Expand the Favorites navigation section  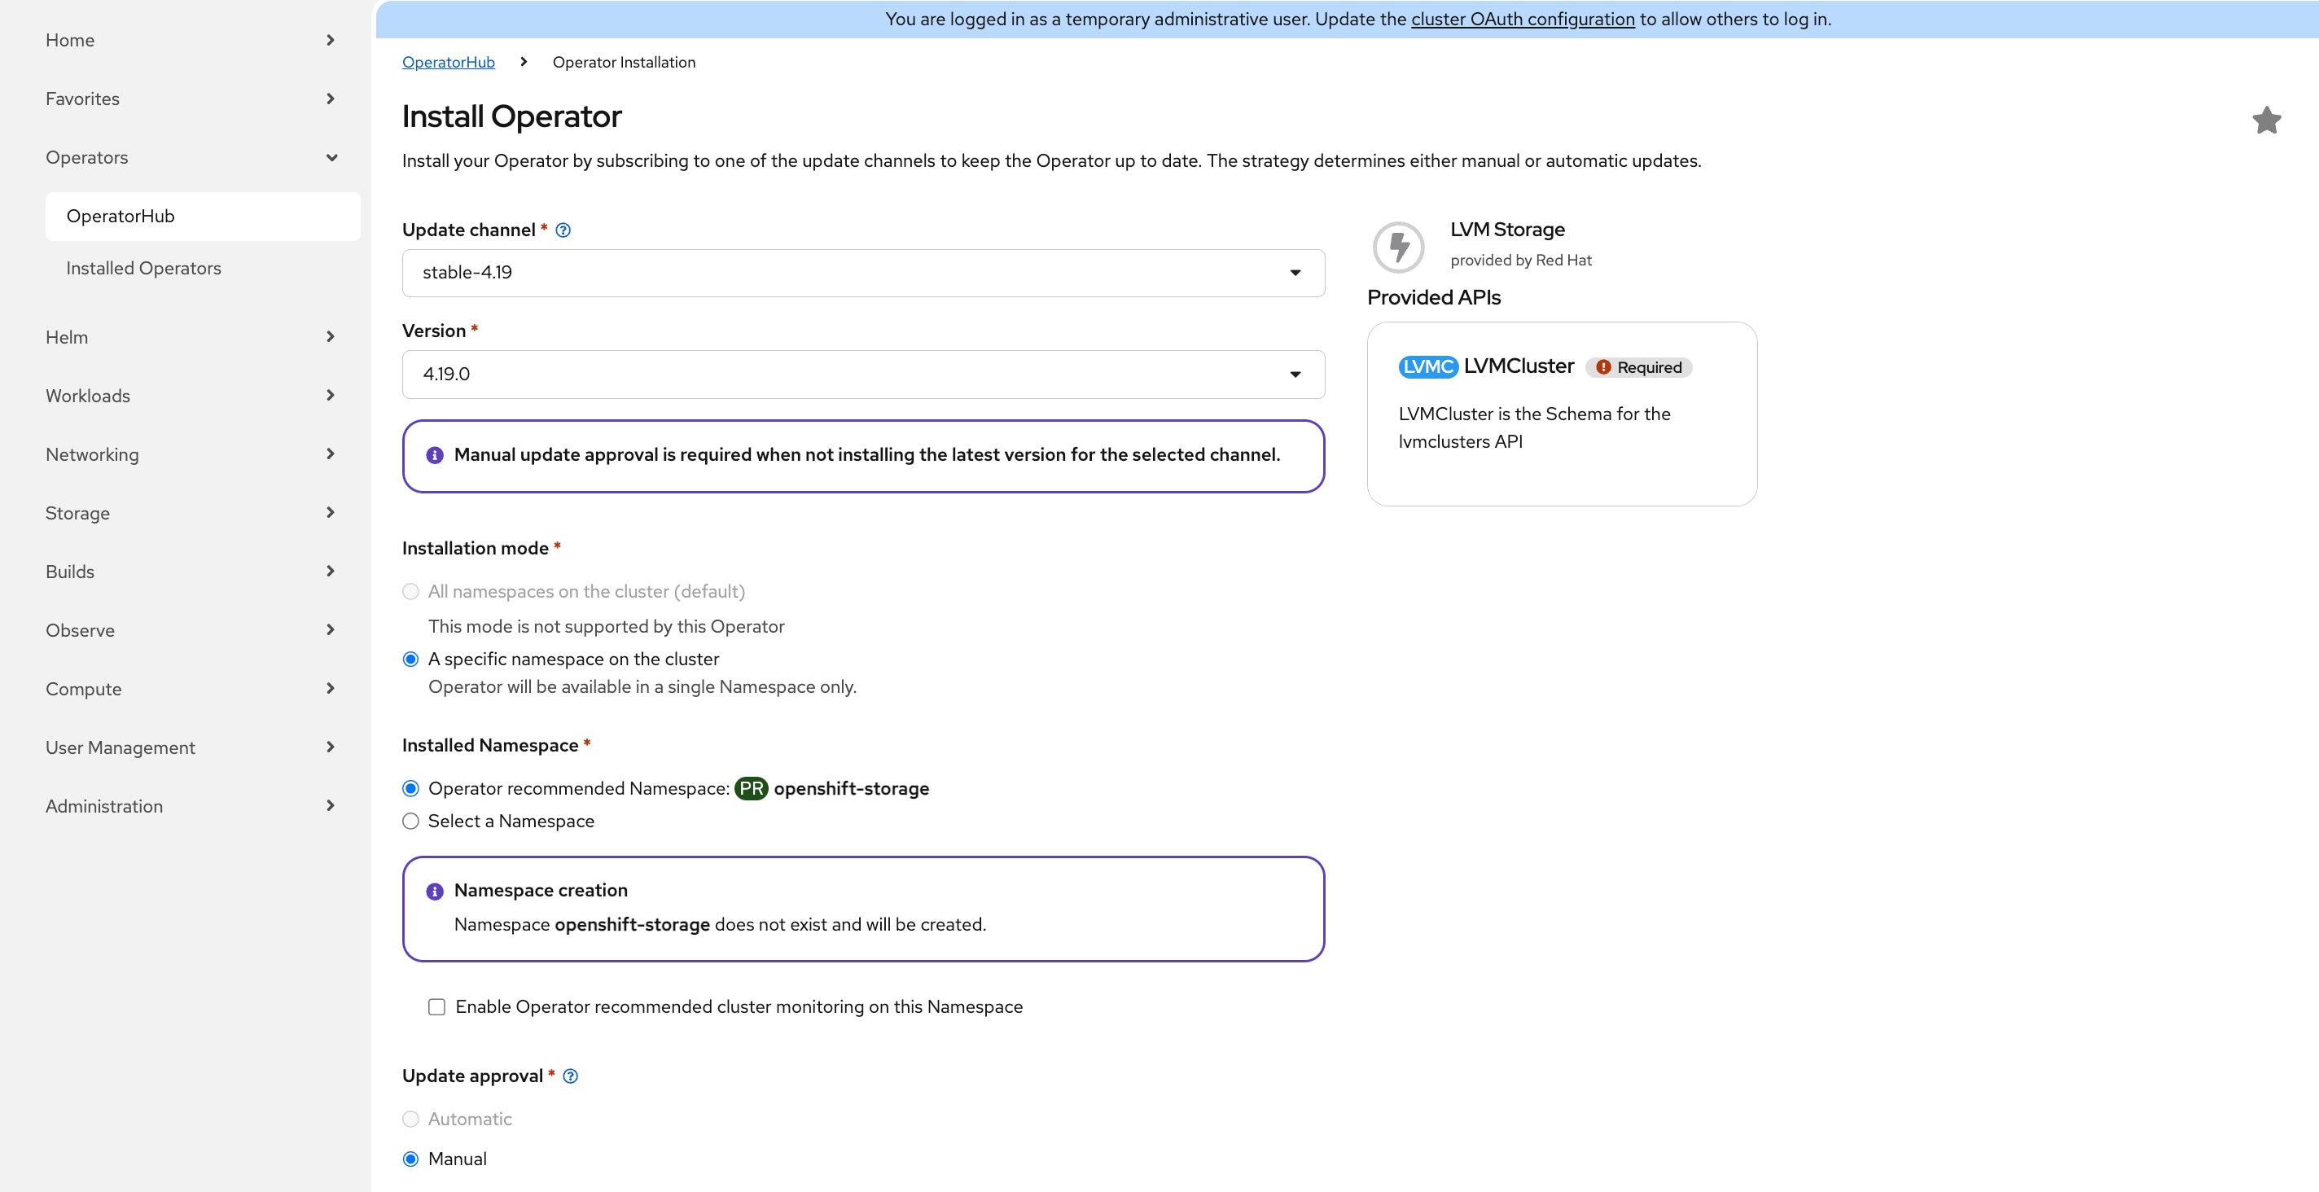pos(191,99)
